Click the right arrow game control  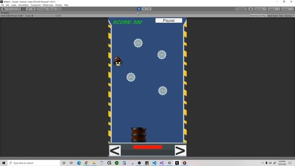(180, 151)
